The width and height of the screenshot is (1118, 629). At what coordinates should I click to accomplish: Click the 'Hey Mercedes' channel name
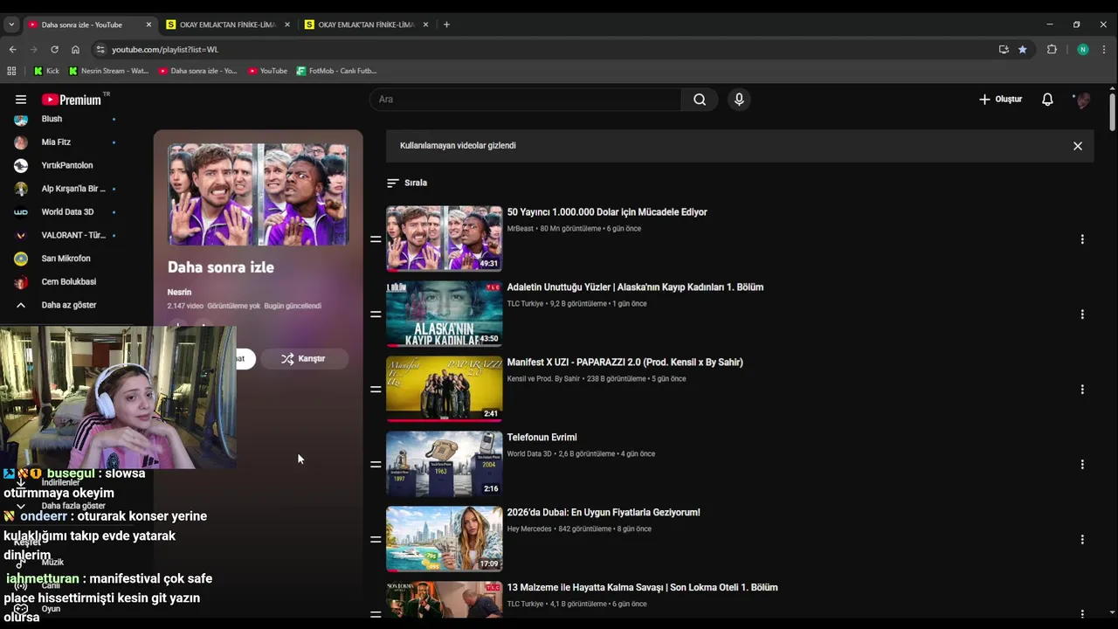pyautogui.click(x=529, y=529)
